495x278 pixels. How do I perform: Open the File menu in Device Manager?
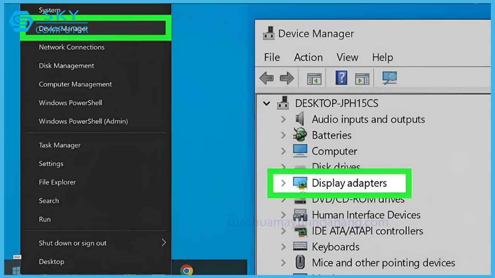tap(272, 57)
